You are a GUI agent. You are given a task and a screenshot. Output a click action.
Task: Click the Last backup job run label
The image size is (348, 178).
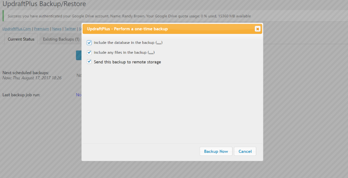click(21, 95)
